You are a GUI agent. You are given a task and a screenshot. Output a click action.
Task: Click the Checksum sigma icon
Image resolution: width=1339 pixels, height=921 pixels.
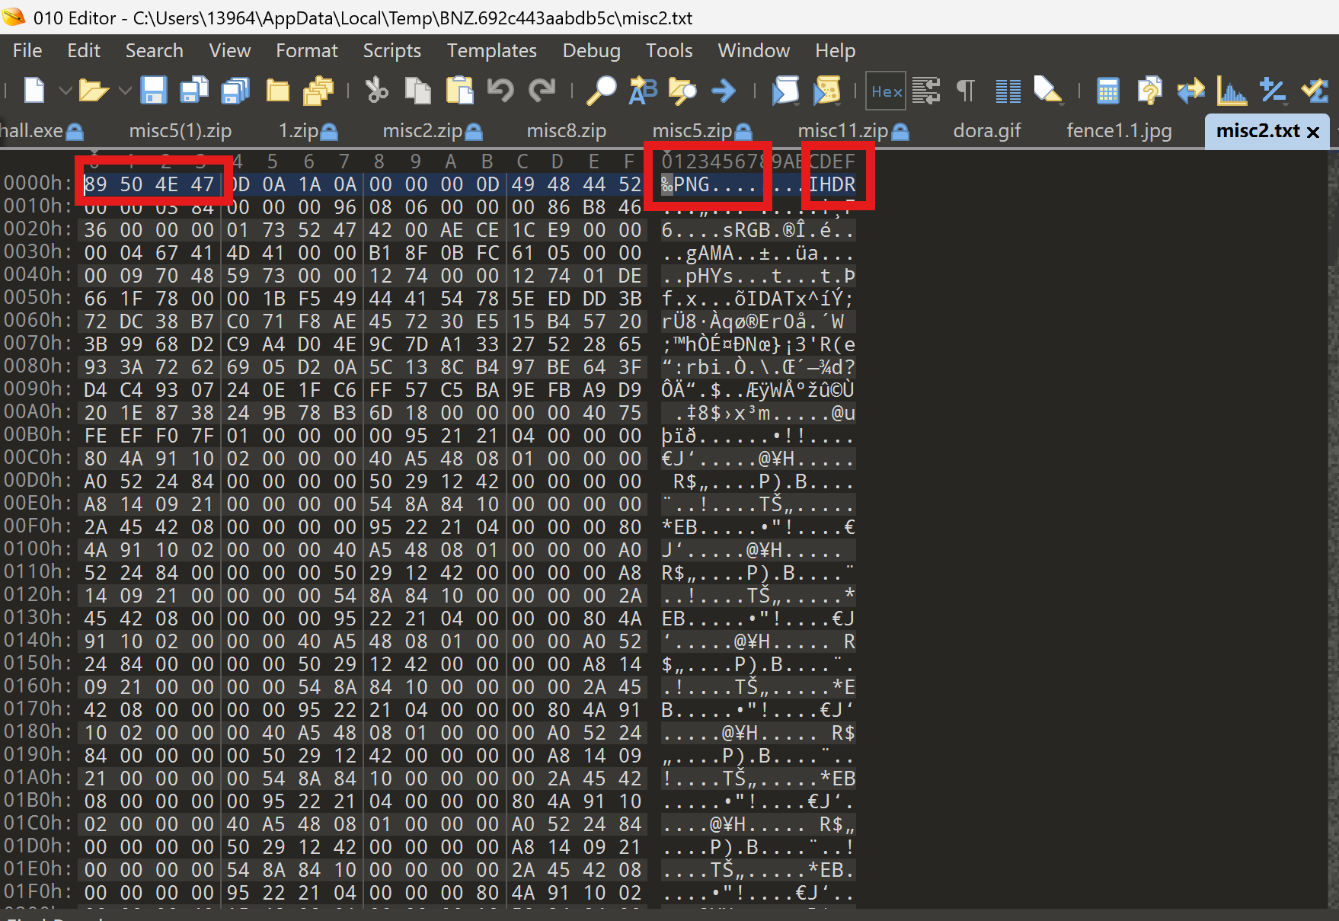click(x=1314, y=91)
